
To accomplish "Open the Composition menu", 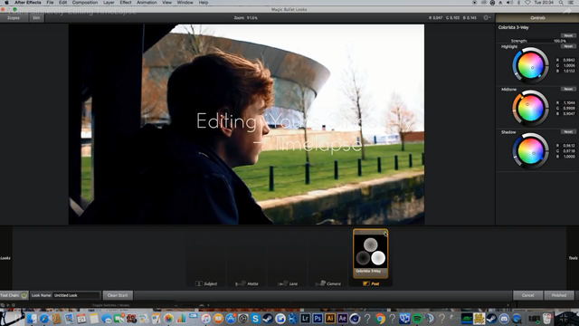I will (x=85, y=3).
